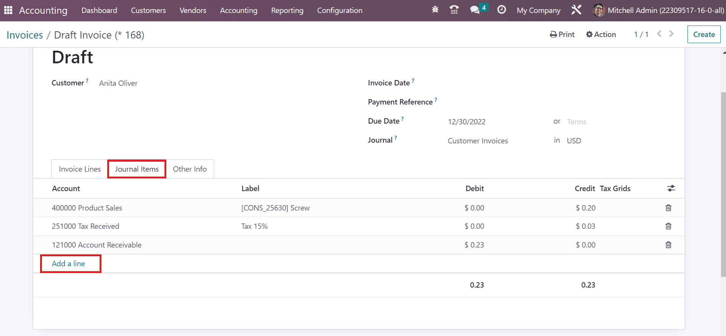This screenshot has width=726, height=336.
Task: Open the My Company switcher
Action: 539,10
